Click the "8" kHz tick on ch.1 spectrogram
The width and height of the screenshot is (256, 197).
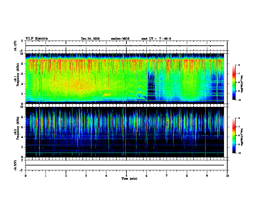[x=23, y=64]
